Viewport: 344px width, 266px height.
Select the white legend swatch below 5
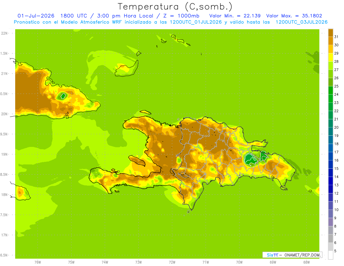tap(331, 255)
